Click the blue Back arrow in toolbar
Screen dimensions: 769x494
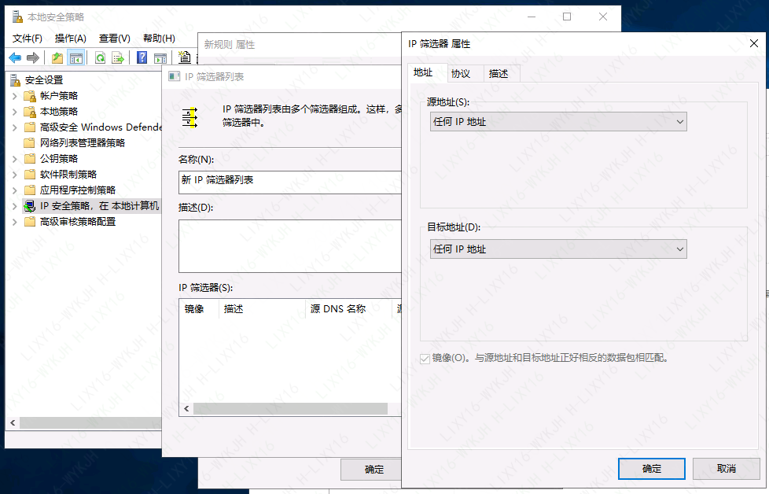point(15,58)
